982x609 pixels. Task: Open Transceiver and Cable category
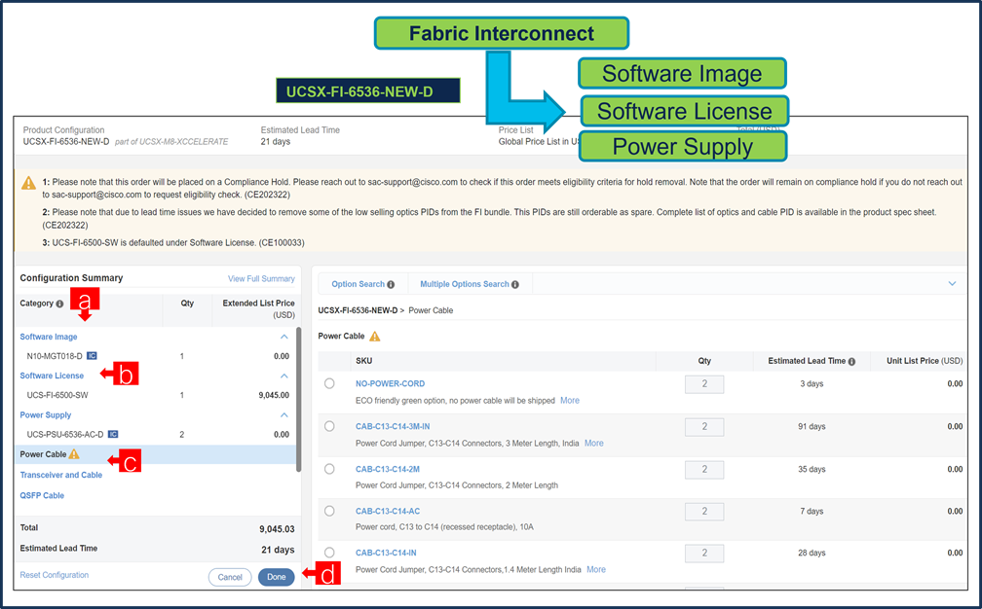pyautogui.click(x=60, y=475)
